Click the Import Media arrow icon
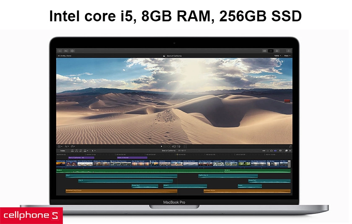This screenshot has width=352, height=224. click(60, 51)
